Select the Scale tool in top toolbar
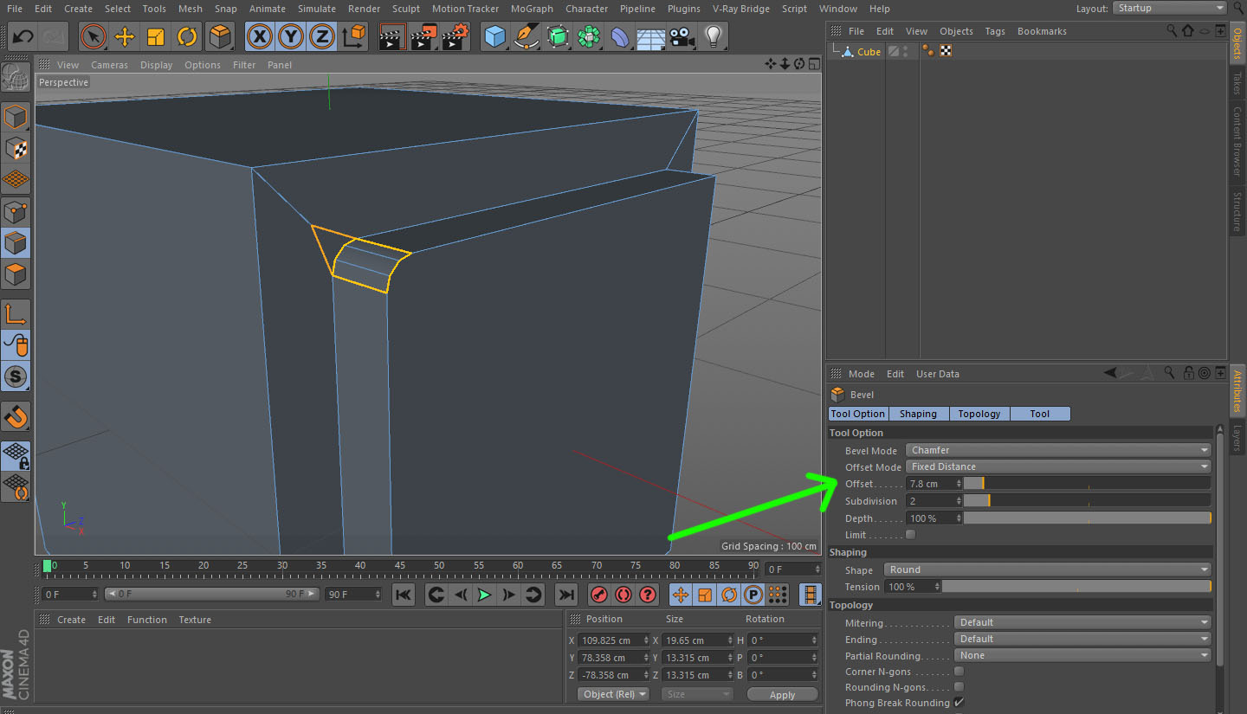The height and width of the screenshot is (714, 1247). pyautogui.click(x=156, y=37)
